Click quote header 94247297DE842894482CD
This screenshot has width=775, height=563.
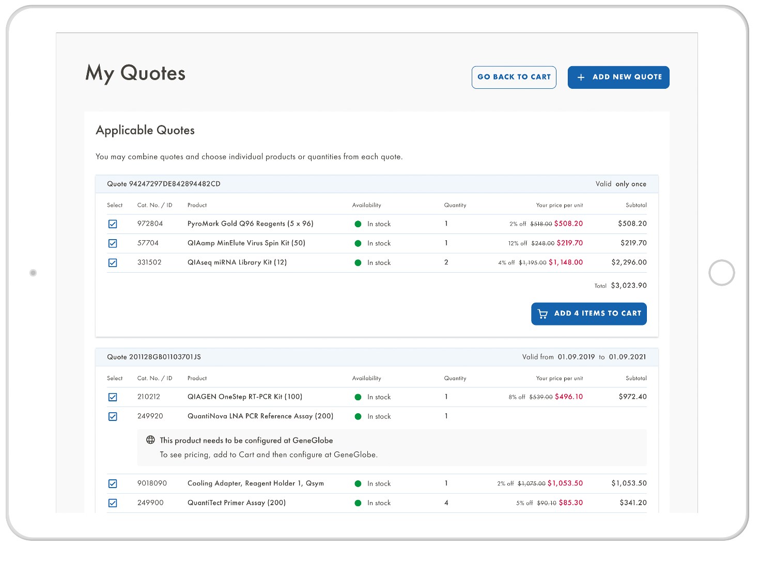click(164, 184)
